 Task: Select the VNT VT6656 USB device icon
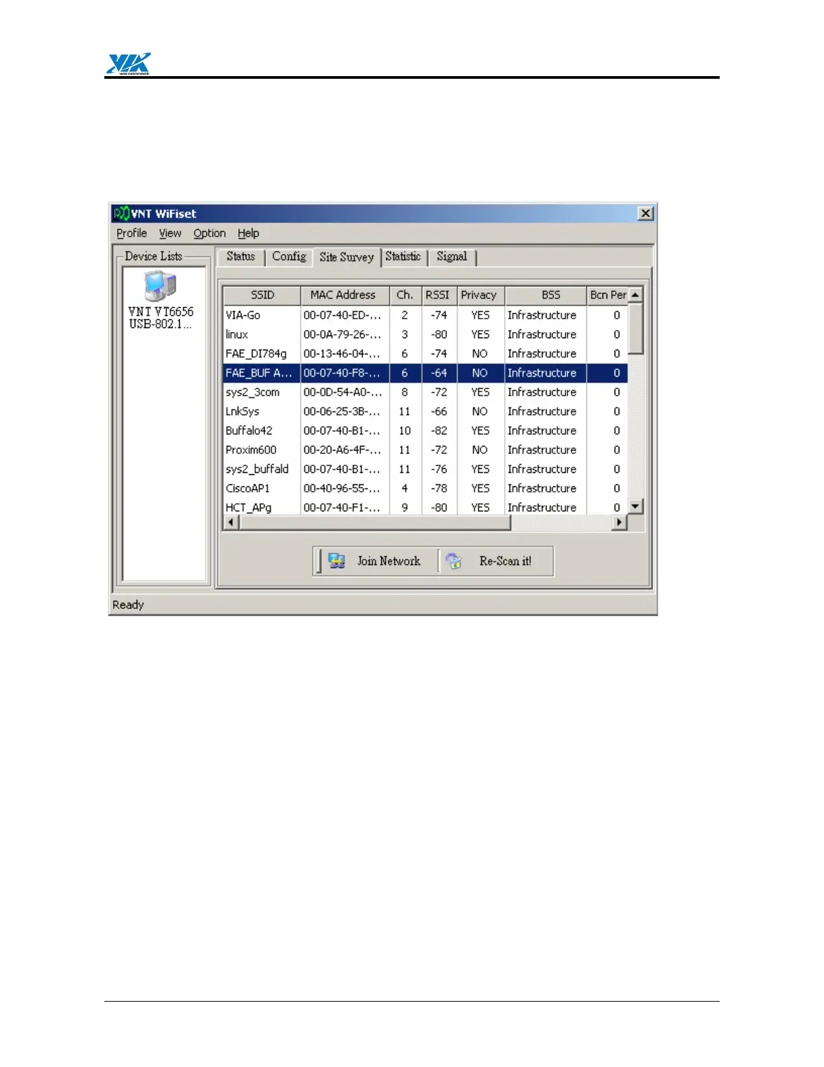[x=160, y=286]
